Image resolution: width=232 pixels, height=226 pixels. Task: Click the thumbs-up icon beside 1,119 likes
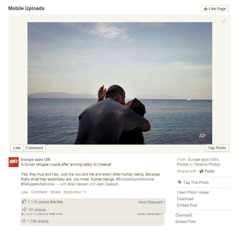point(24,201)
